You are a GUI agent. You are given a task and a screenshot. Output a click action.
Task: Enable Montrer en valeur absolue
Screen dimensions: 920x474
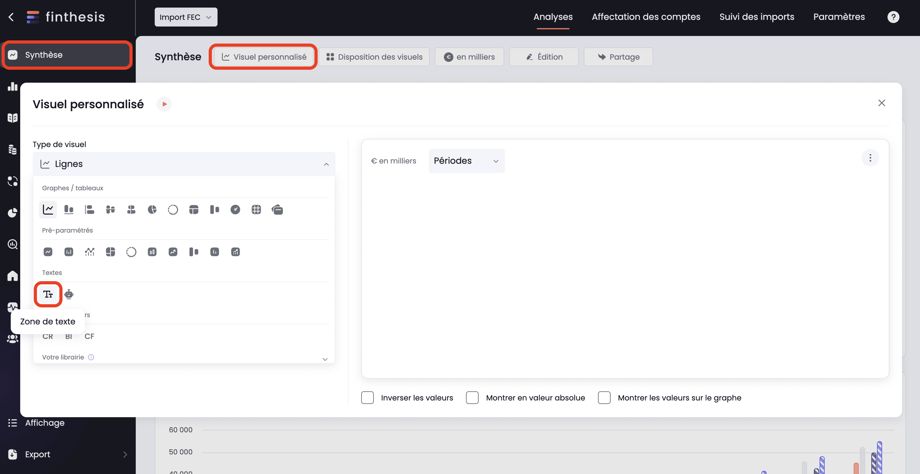(x=472, y=398)
